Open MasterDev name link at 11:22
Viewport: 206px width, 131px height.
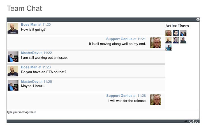(x=30, y=53)
